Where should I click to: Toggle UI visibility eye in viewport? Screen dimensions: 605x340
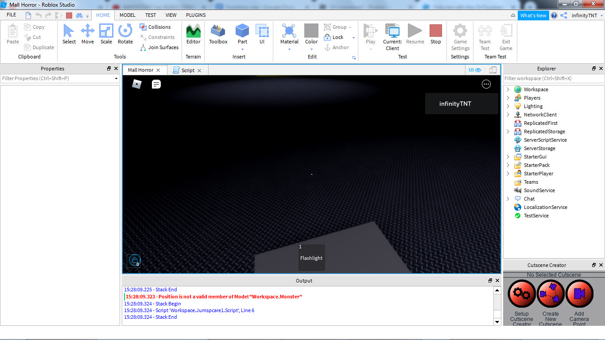coord(475,70)
